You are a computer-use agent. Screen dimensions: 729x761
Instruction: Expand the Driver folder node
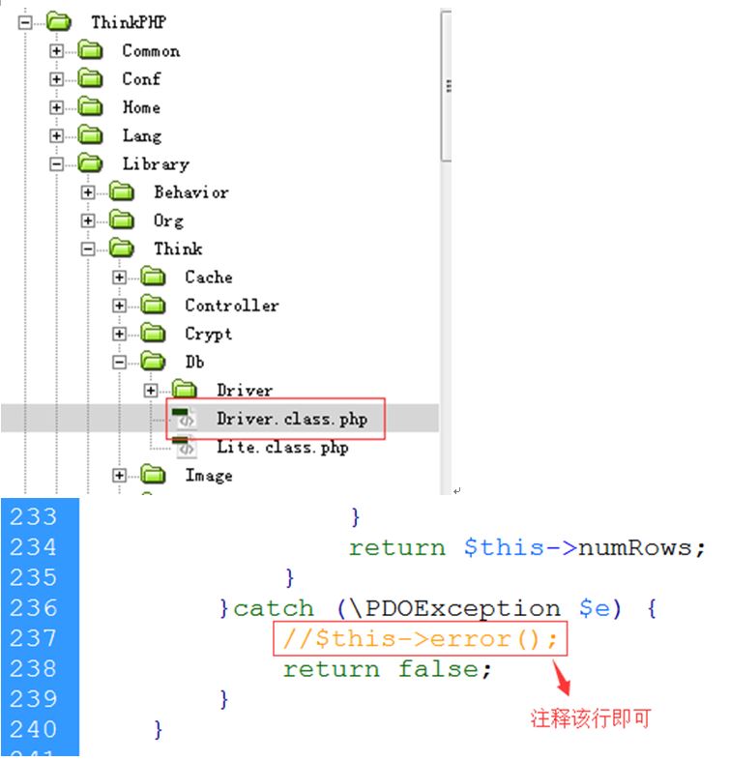click(151, 391)
